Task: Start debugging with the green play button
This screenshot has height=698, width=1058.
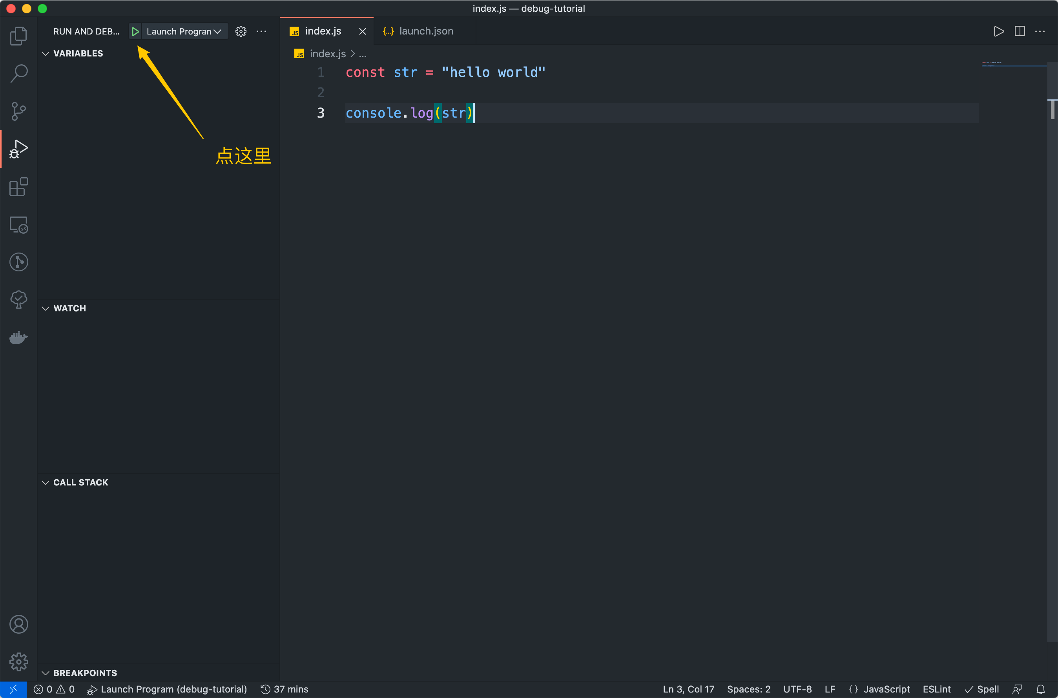Action: point(135,32)
